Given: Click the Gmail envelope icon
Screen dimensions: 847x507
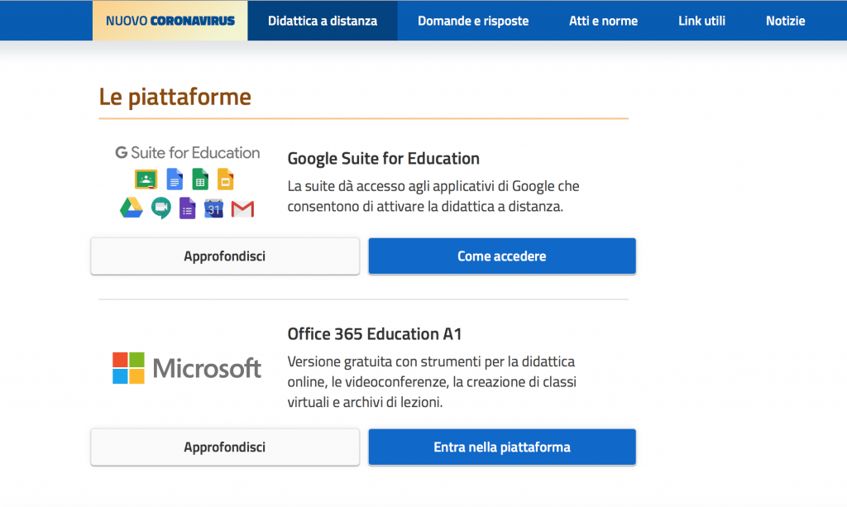Looking at the screenshot, I should coord(242,209).
